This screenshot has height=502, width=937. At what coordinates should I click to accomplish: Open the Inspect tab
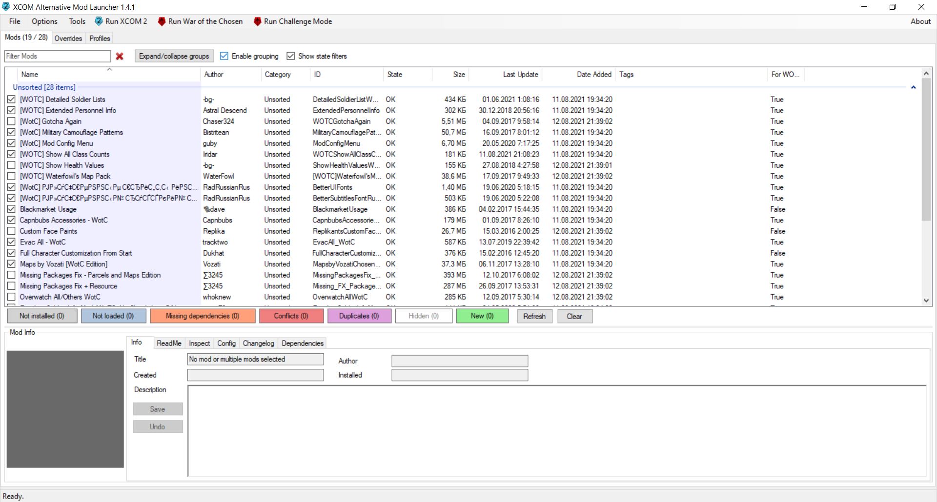pyautogui.click(x=199, y=343)
